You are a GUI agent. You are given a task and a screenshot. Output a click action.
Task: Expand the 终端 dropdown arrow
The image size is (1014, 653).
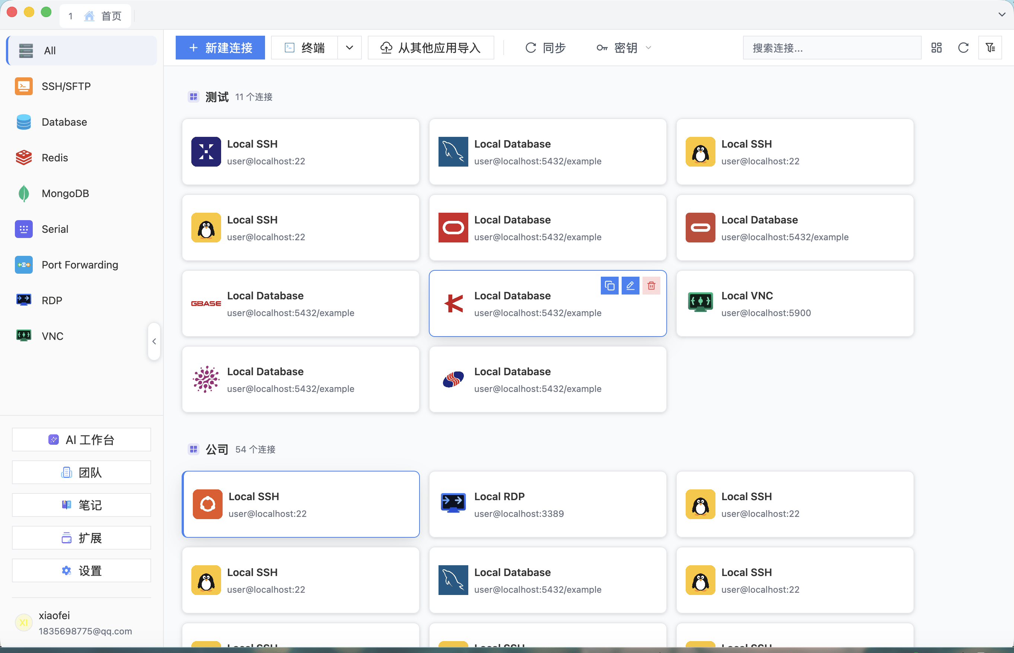point(349,48)
